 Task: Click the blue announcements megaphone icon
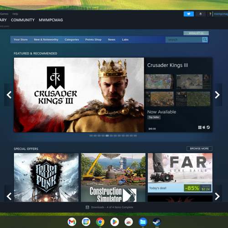click(189, 14)
